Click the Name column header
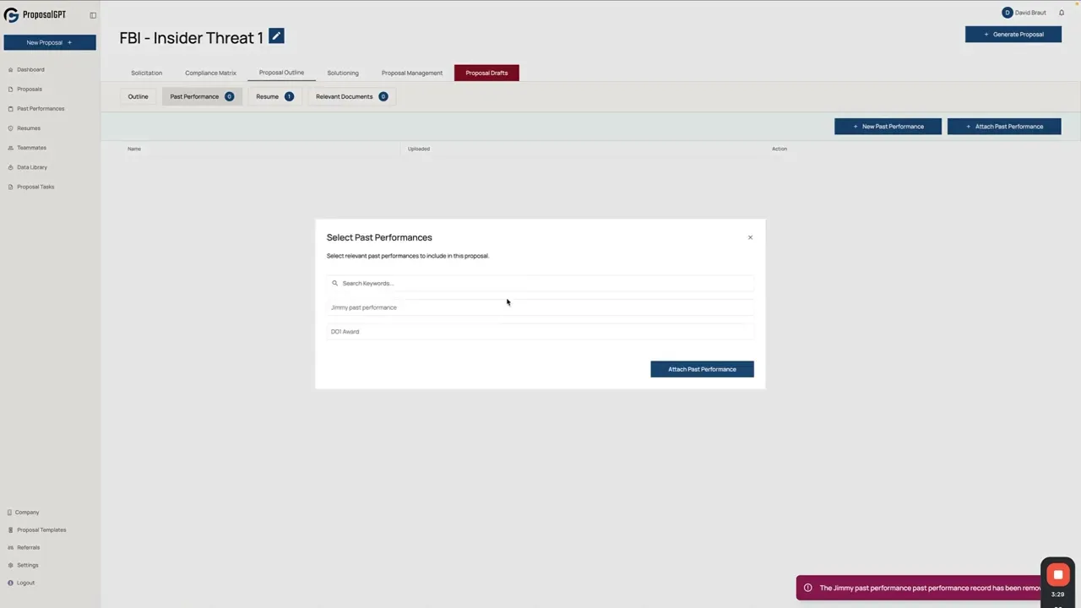This screenshot has height=608, width=1081. (134, 149)
